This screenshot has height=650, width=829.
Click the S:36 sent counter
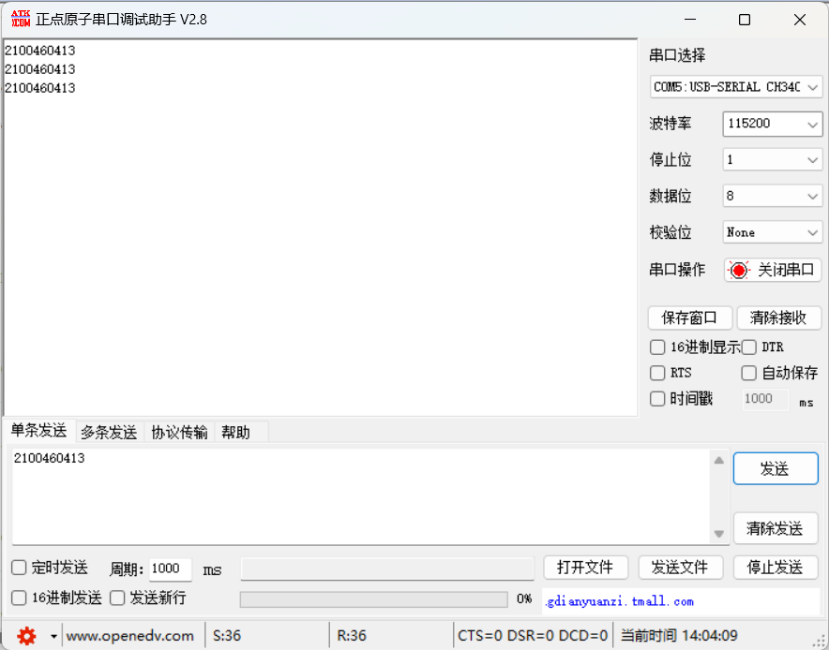(227, 636)
